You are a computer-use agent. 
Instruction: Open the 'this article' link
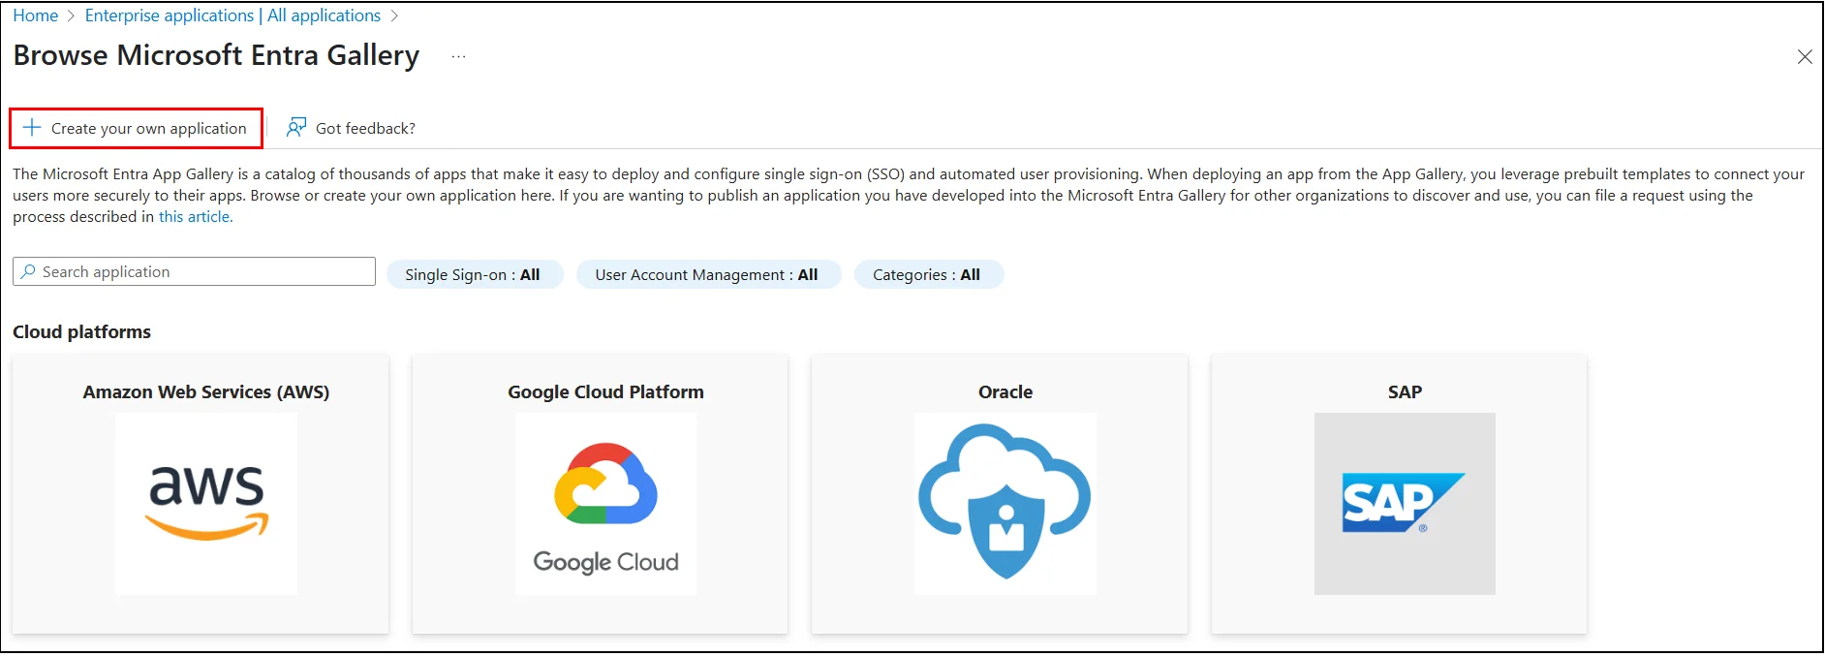[196, 217]
